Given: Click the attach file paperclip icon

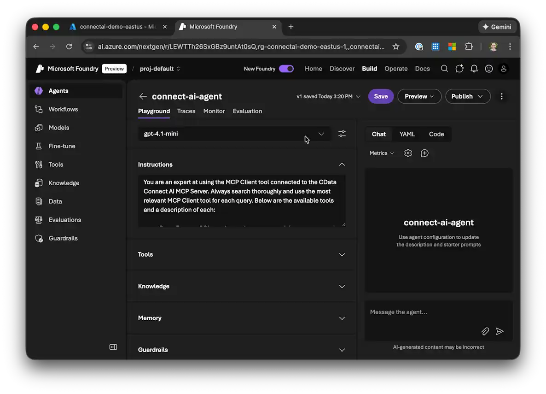Looking at the screenshot, I should [x=485, y=331].
